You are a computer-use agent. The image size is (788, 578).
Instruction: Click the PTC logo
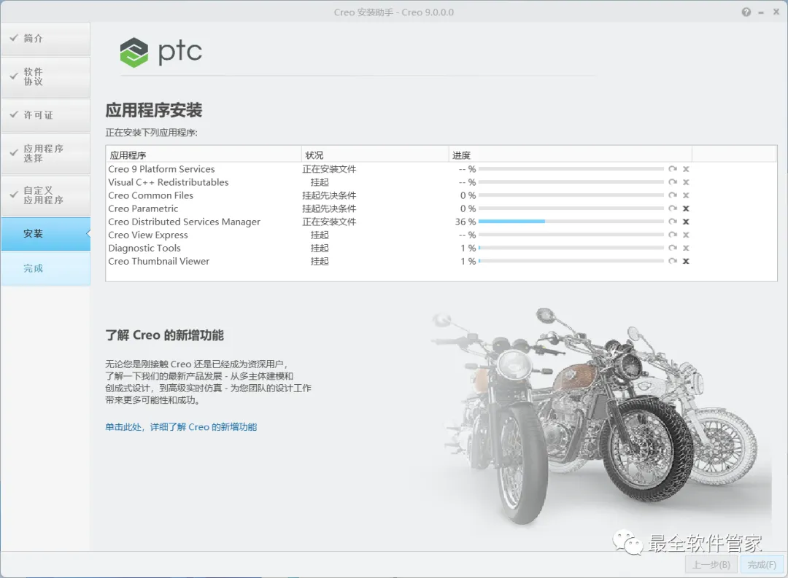click(161, 52)
